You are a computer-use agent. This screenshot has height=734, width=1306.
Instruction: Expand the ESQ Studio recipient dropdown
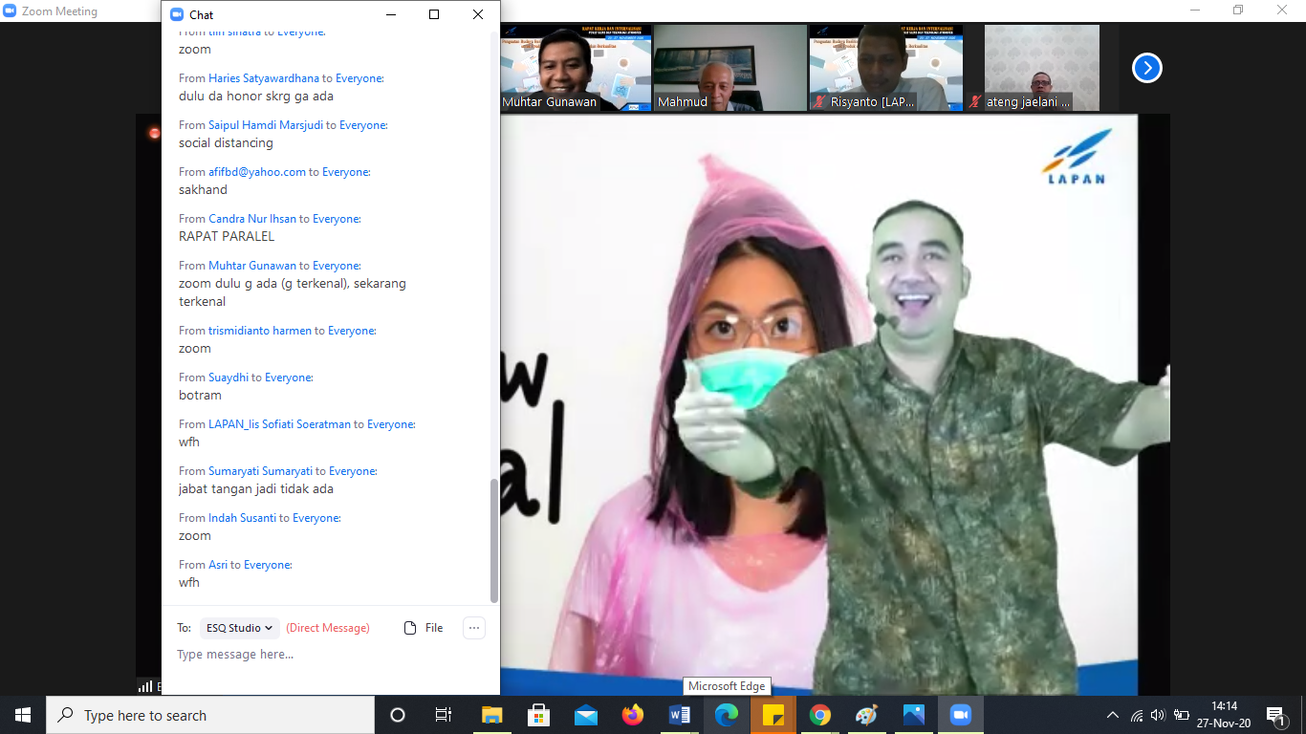tap(239, 628)
